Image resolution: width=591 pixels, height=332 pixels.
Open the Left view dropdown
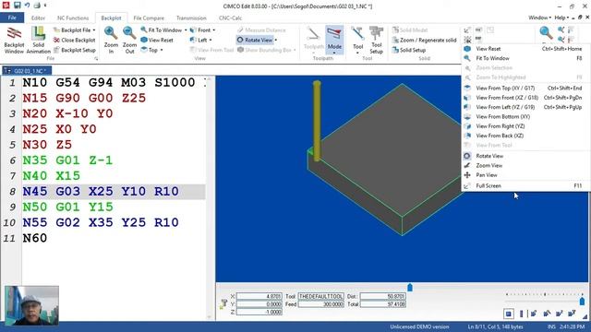(211, 40)
